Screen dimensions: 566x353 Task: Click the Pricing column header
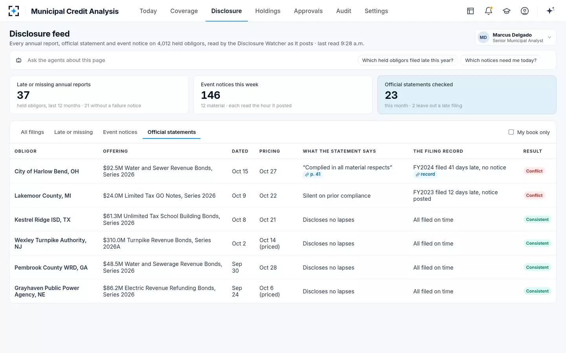click(270, 151)
